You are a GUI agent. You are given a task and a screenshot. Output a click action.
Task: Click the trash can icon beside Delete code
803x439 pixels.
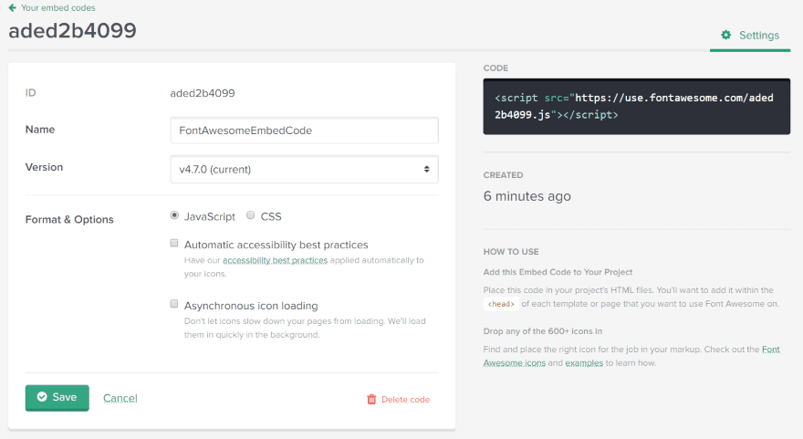(x=371, y=400)
